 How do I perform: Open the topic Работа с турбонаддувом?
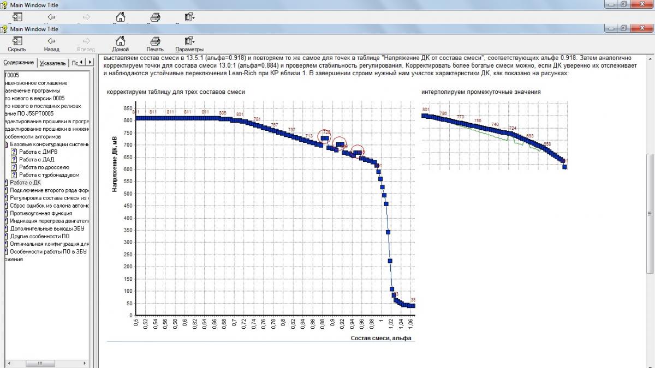(49, 175)
